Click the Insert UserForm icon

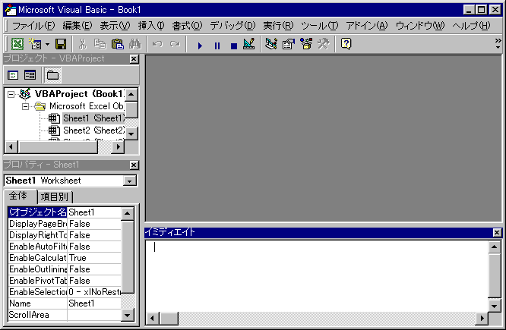tap(35, 44)
